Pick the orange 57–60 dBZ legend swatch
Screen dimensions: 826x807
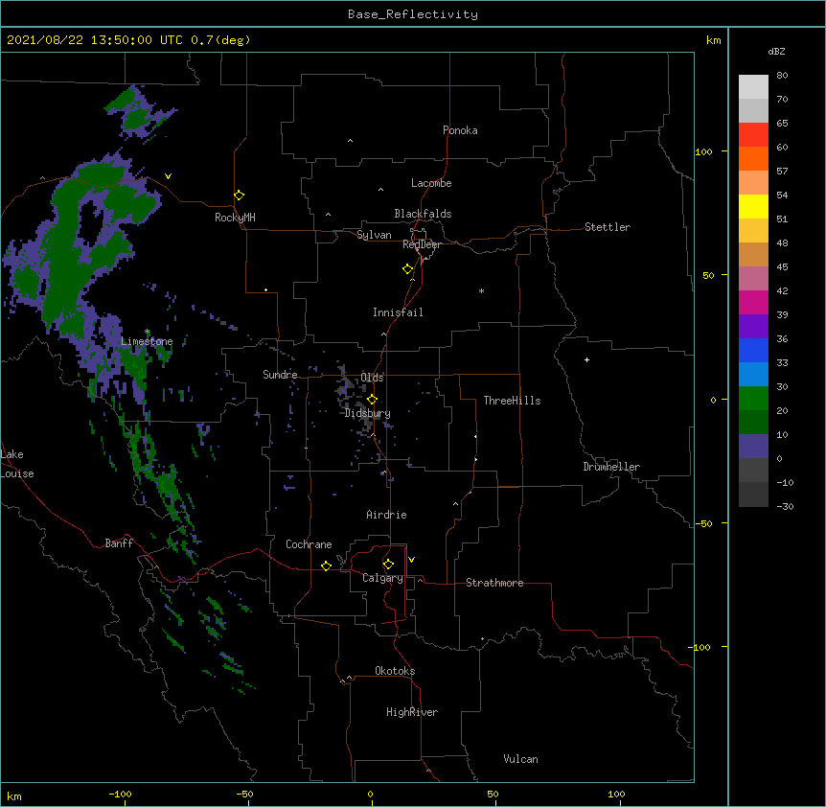(753, 158)
